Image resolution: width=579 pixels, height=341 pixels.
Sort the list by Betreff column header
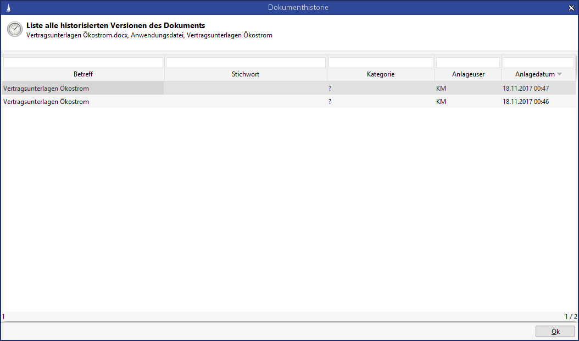[83, 74]
